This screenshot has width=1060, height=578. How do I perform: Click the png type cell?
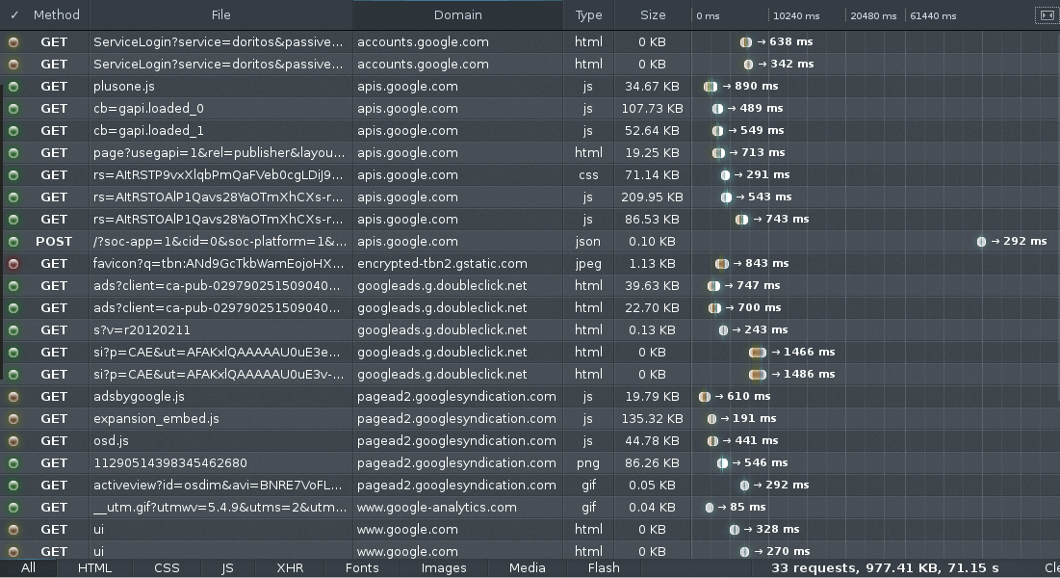click(589, 463)
